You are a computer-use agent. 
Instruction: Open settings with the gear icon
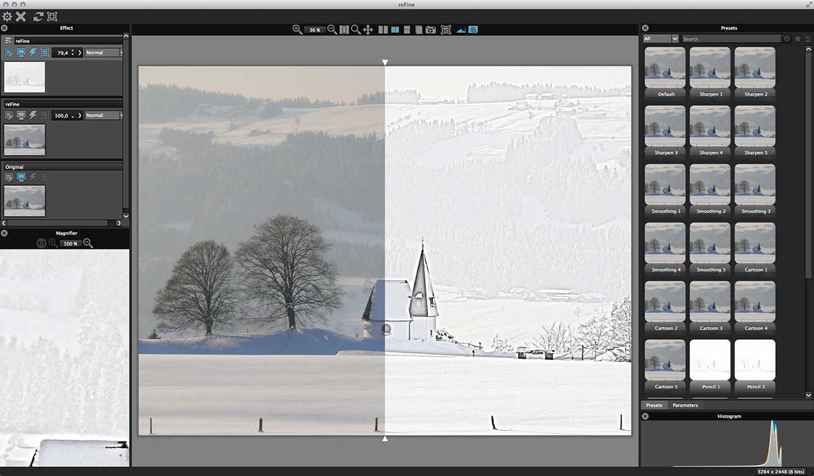(x=7, y=16)
